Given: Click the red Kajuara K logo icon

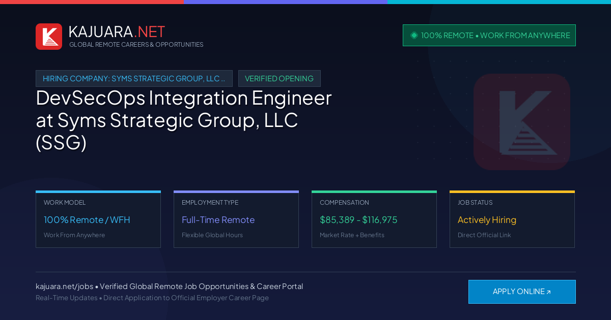Looking at the screenshot, I should [49, 37].
